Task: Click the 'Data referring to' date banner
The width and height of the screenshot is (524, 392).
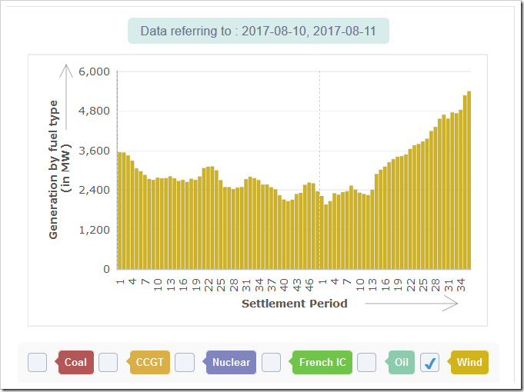Action: pos(259,32)
